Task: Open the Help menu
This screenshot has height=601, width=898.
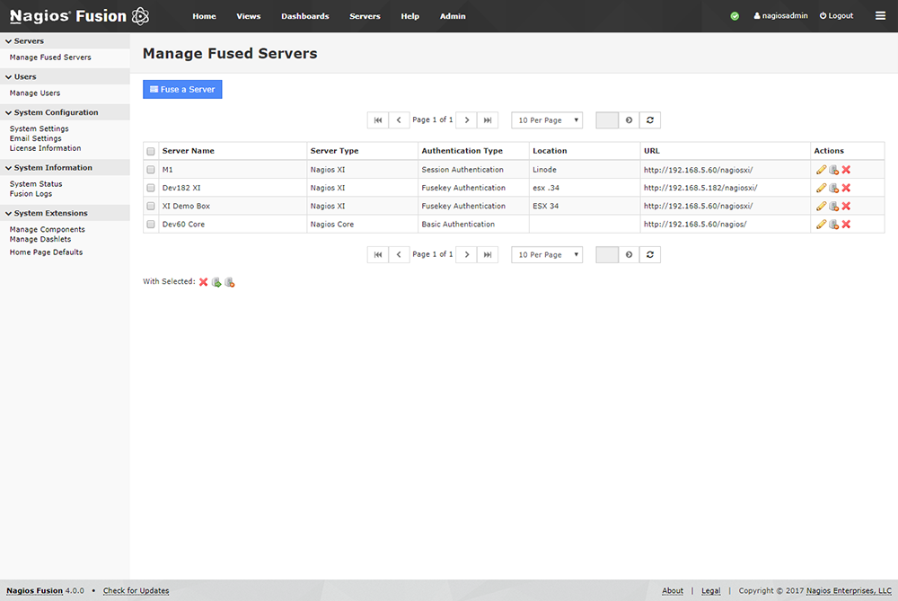Action: 410,16
